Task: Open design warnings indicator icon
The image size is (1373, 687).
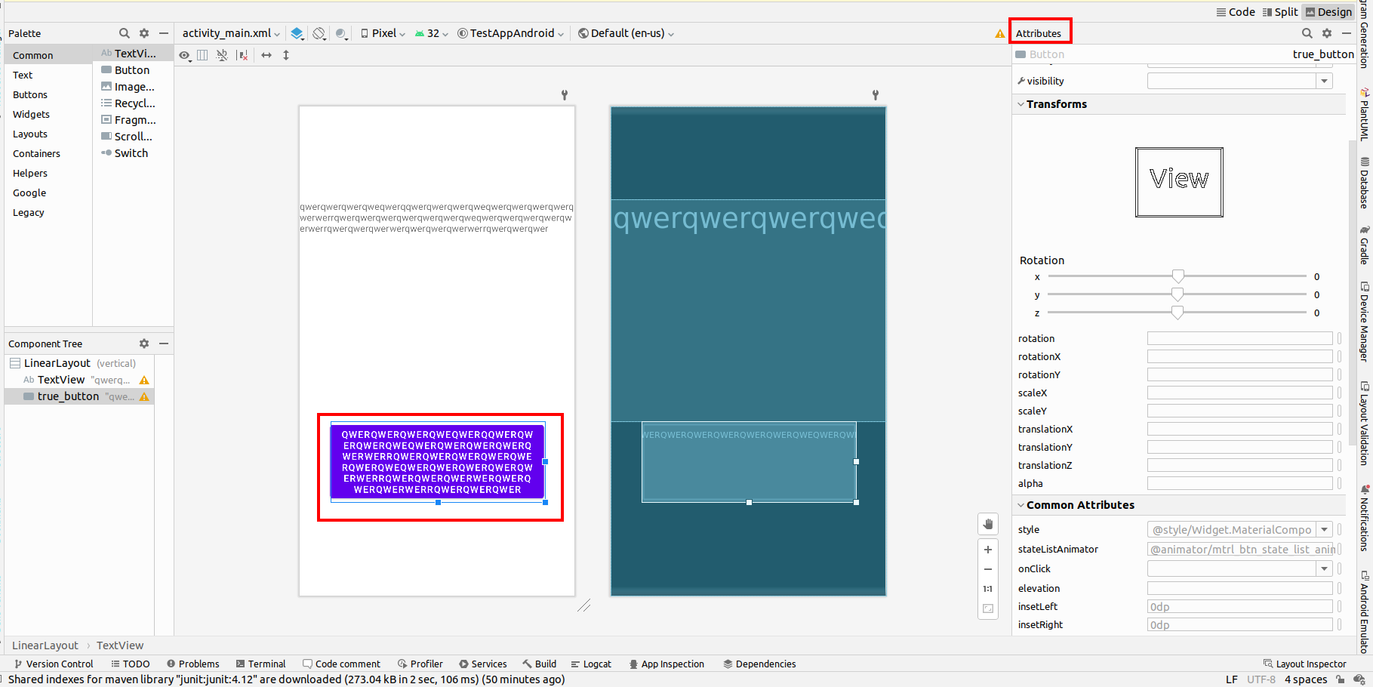Action: pyautogui.click(x=1000, y=33)
